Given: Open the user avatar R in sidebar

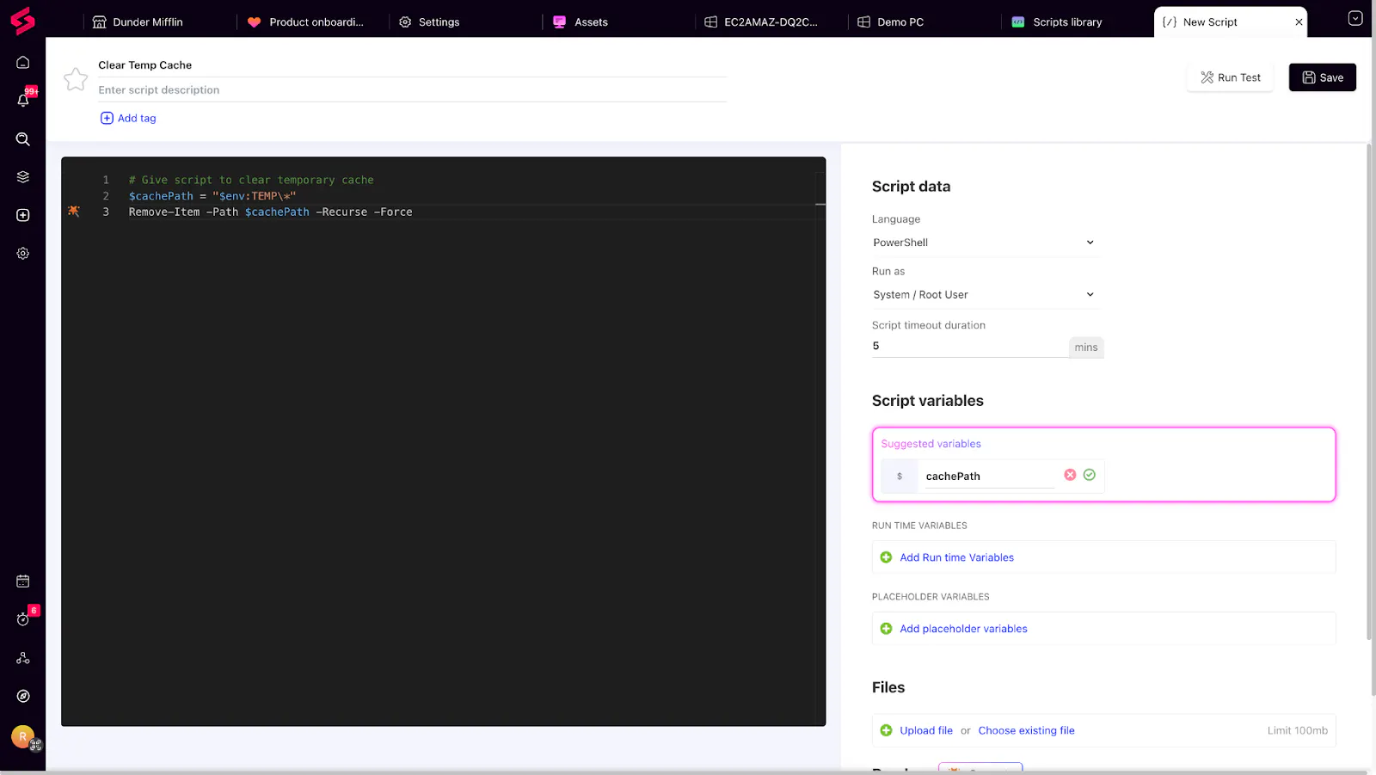Looking at the screenshot, I should tap(23, 736).
